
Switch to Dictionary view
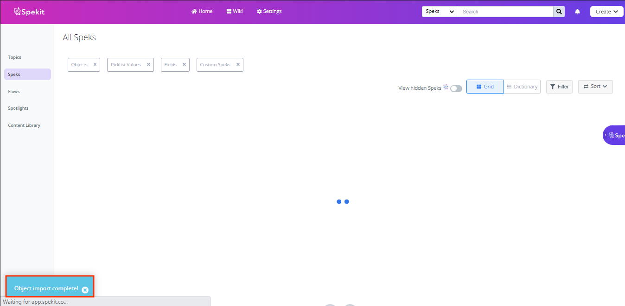(522, 87)
